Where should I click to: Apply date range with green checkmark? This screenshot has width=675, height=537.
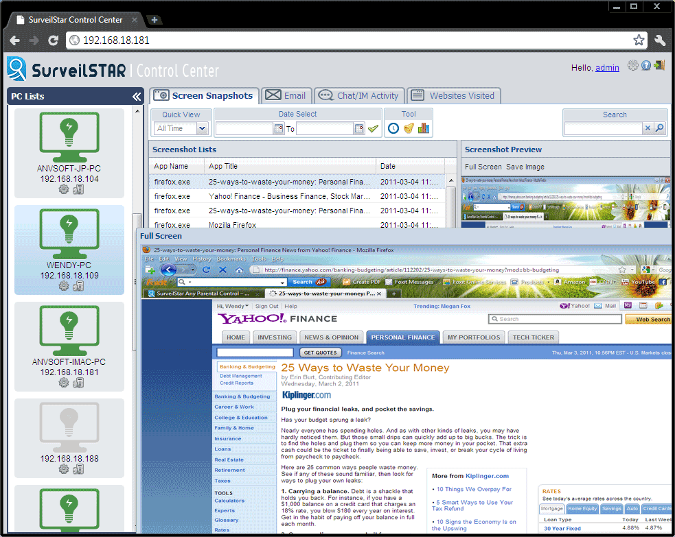[x=374, y=128]
